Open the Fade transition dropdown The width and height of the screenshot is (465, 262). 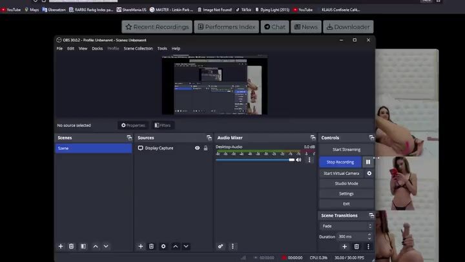click(346, 226)
